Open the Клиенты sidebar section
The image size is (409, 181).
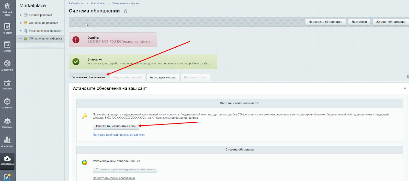(7, 103)
